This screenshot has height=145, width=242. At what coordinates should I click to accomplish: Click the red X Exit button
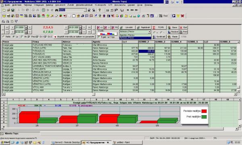pyautogui.click(x=184, y=27)
